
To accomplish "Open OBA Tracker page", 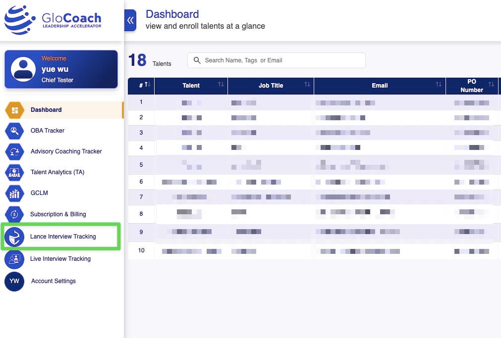I will pos(48,131).
